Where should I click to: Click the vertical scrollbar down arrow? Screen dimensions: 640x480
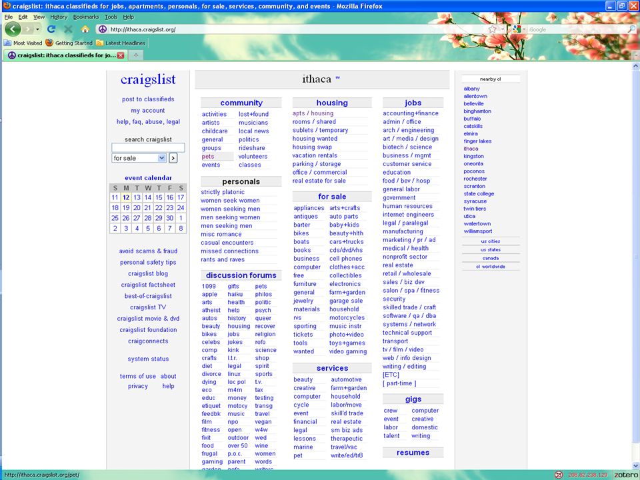pos(636,466)
